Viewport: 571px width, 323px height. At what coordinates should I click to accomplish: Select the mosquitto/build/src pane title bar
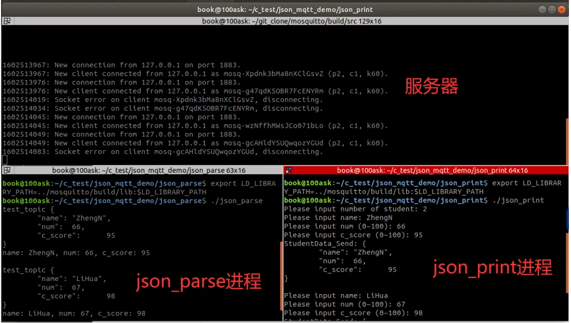[x=292, y=21]
